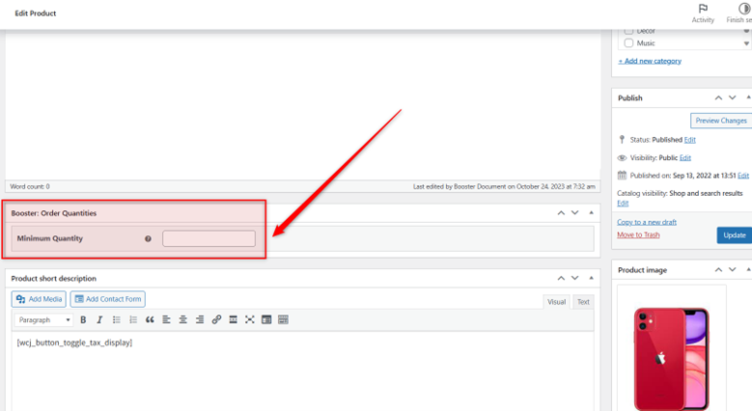Move Product short description panel down
Screen dimensions: 752x411
(574, 278)
